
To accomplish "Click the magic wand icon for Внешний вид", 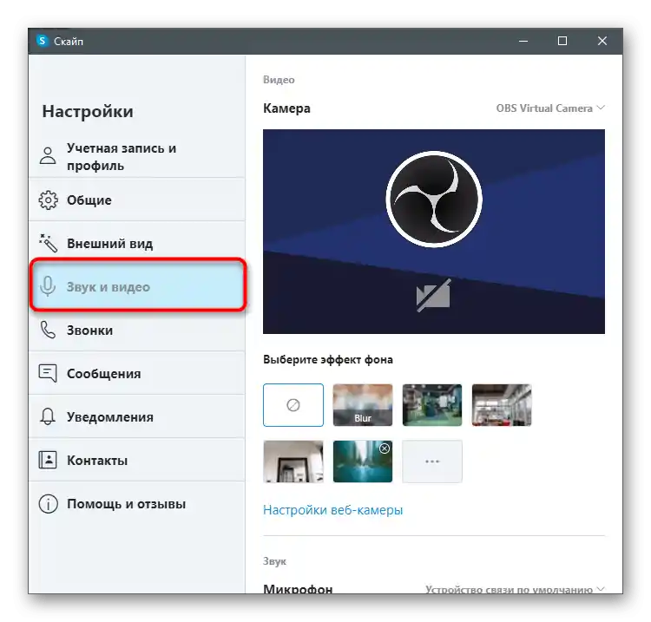I will click(48, 243).
